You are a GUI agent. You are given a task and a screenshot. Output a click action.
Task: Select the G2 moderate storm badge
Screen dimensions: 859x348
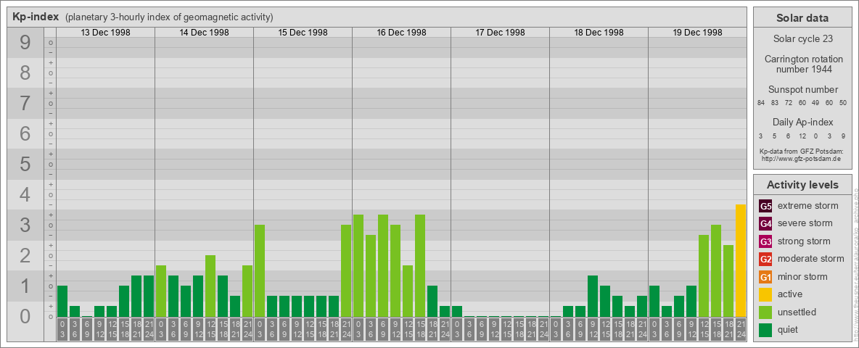pos(765,259)
